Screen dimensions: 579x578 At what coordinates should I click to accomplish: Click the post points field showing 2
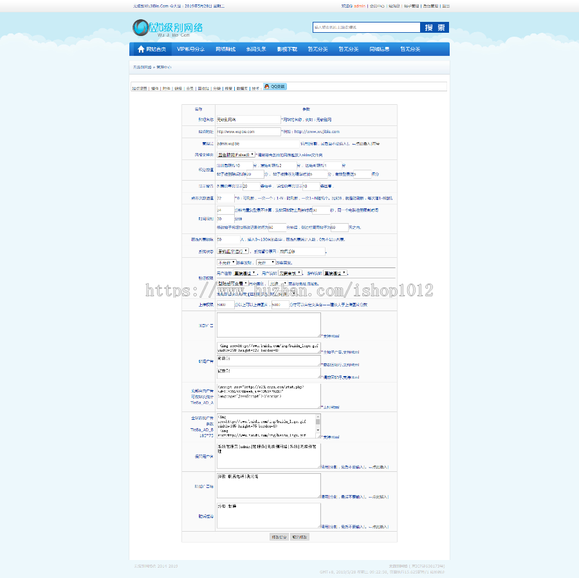(x=288, y=166)
